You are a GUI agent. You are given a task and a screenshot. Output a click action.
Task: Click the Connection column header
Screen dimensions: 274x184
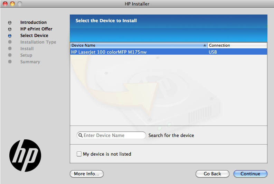[237, 45]
